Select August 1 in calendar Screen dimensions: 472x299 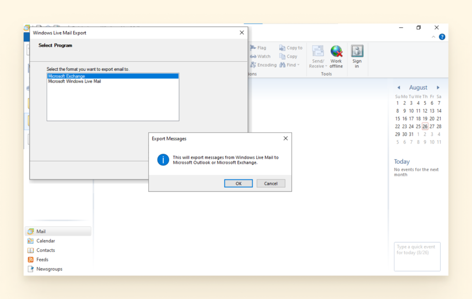click(x=397, y=103)
